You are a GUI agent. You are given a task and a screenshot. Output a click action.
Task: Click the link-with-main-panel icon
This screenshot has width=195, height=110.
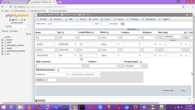(30, 34)
